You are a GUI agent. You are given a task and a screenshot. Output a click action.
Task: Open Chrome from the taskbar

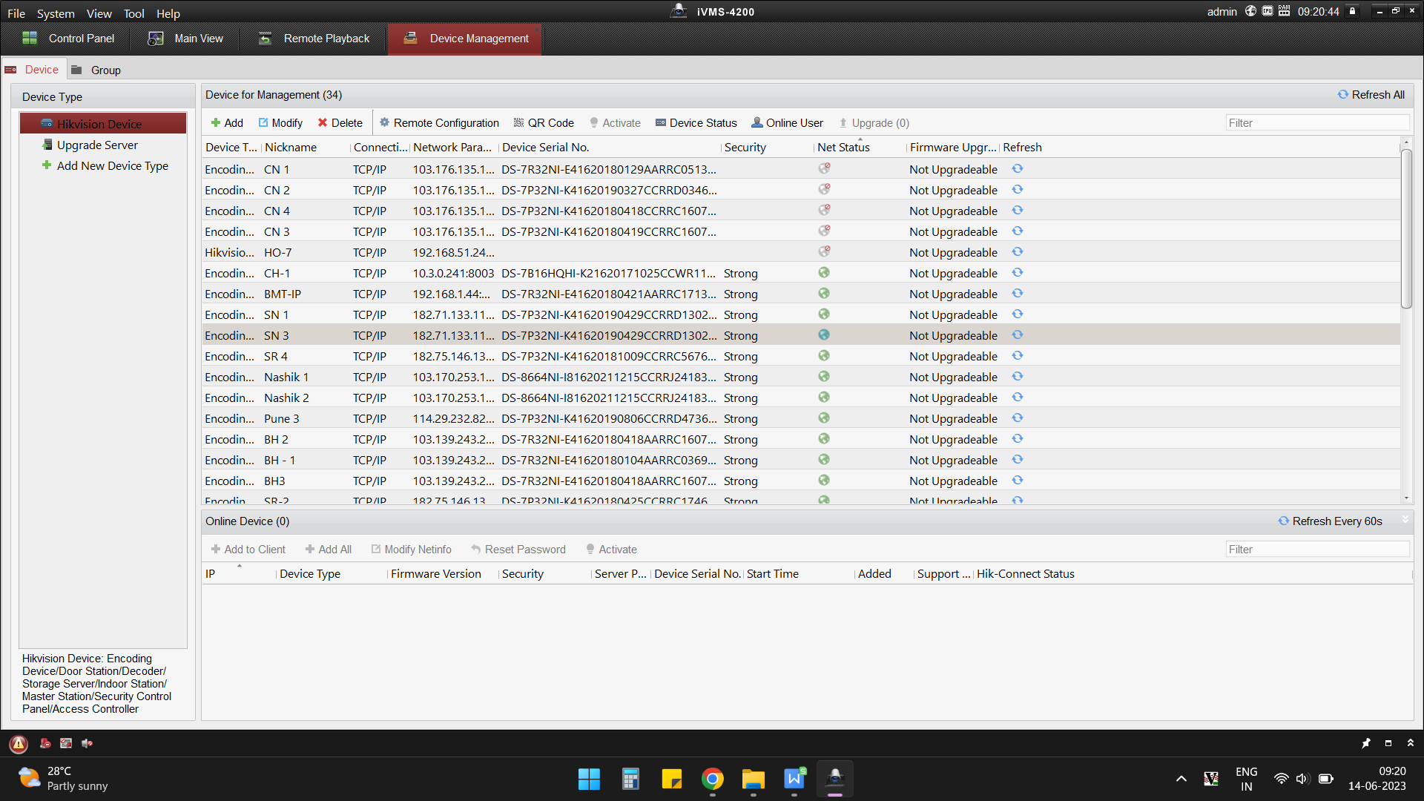(x=713, y=779)
